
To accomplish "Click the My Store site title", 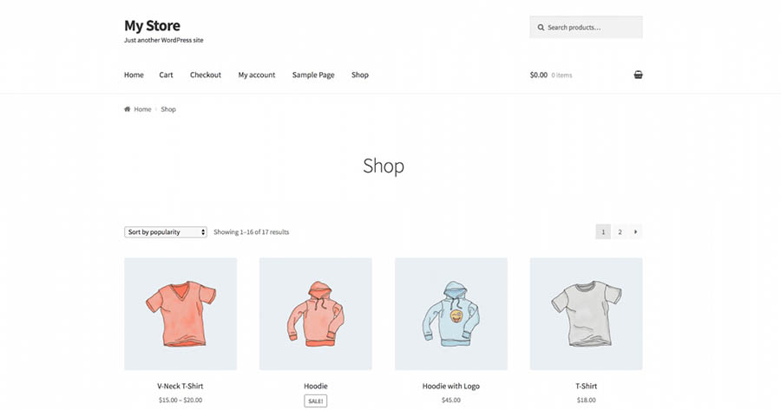I will point(152,25).
